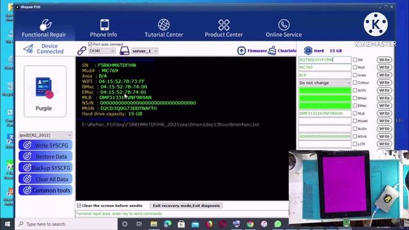Open the Online Service tab
The image size is (409, 230).
click(284, 28)
